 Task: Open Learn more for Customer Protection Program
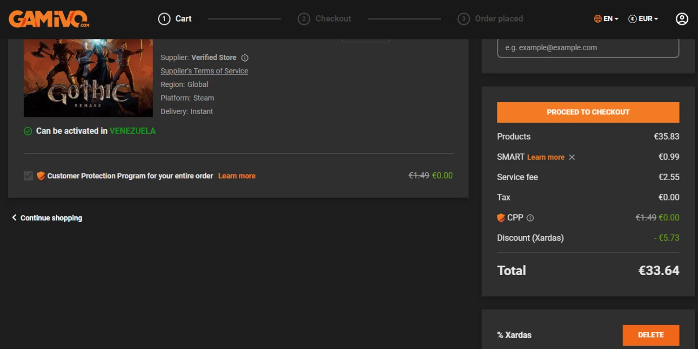click(x=237, y=176)
